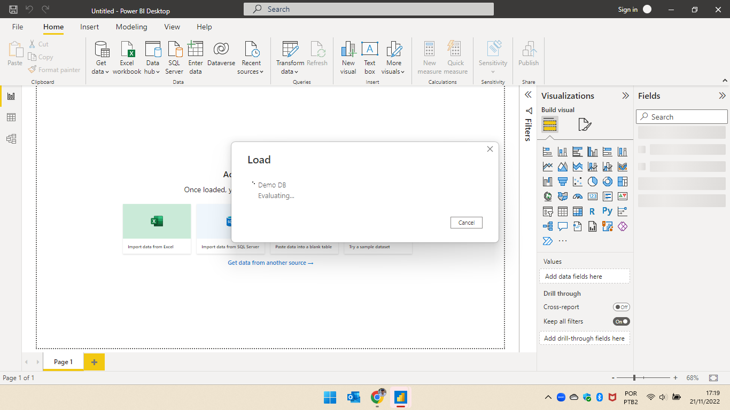This screenshot has height=410, width=730.
Task: Select the Slicer visual
Action: point(547,211)
